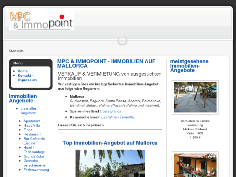Click the 'Lassen Sie sich inspirieren.' text
Viewport: 236px width, 177px height.
tap(81, 125)
